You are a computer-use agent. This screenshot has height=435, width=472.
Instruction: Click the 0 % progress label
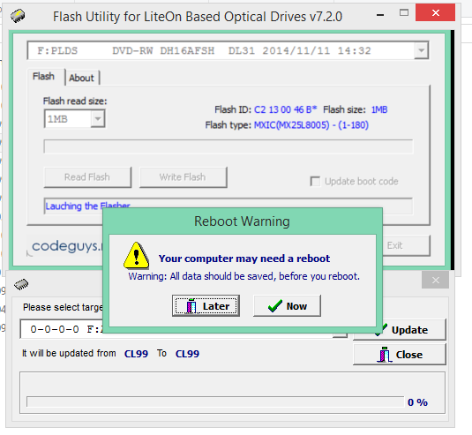417,402
